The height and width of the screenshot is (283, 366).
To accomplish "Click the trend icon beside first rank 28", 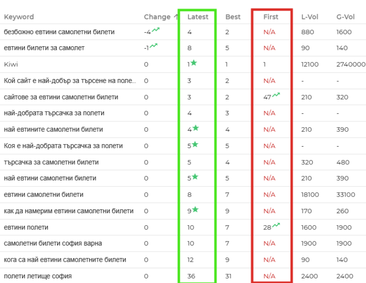I will [x=276, y=225].
